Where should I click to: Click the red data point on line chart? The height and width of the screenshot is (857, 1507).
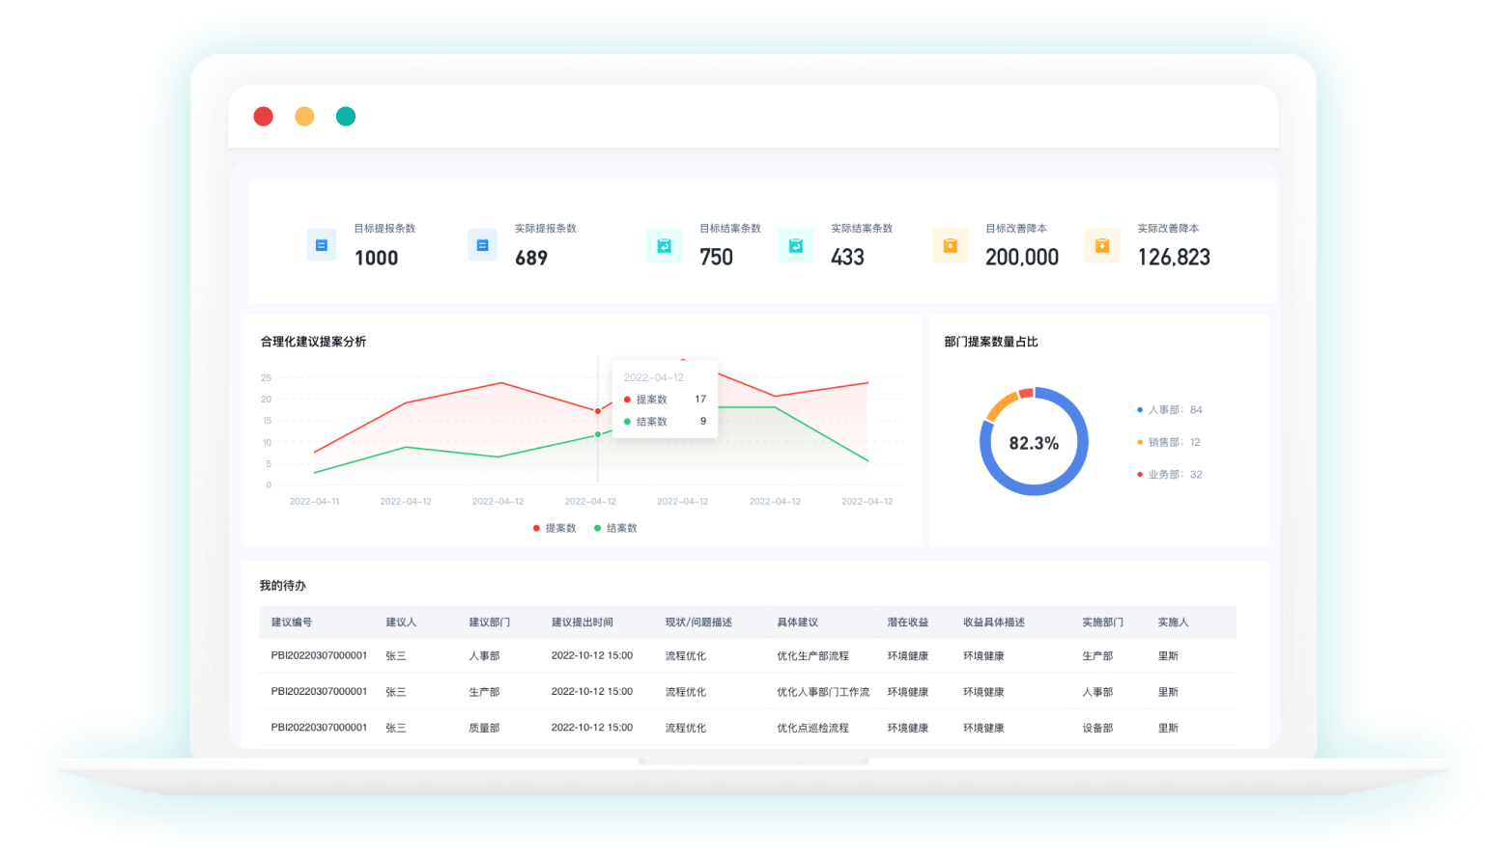tap(598, 411)
